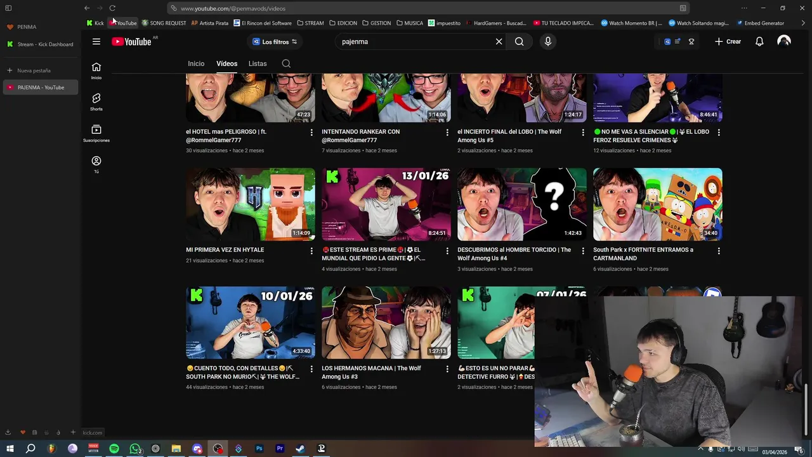The image size is (812, 457).
Task: Open LOS HERMANOS MACANA video title
Action: pyautogui.click(x=371, y=373)
